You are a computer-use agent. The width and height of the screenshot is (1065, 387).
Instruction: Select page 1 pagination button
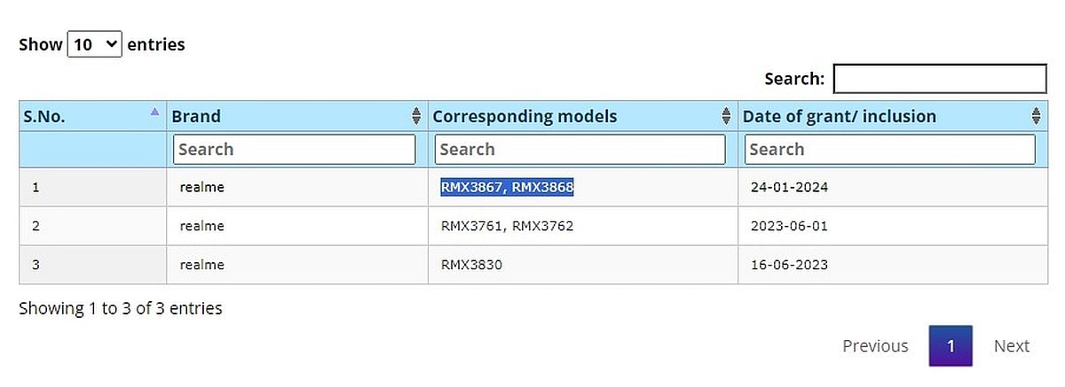[x=951, y=346]
